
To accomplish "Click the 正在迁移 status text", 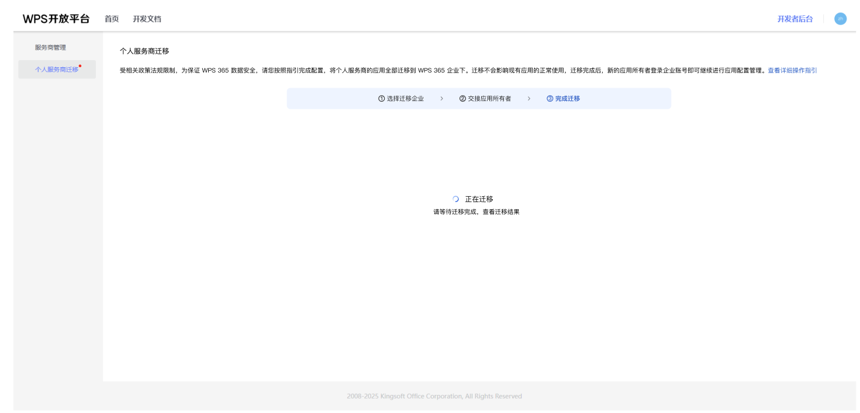I will (x=479, y=199).
